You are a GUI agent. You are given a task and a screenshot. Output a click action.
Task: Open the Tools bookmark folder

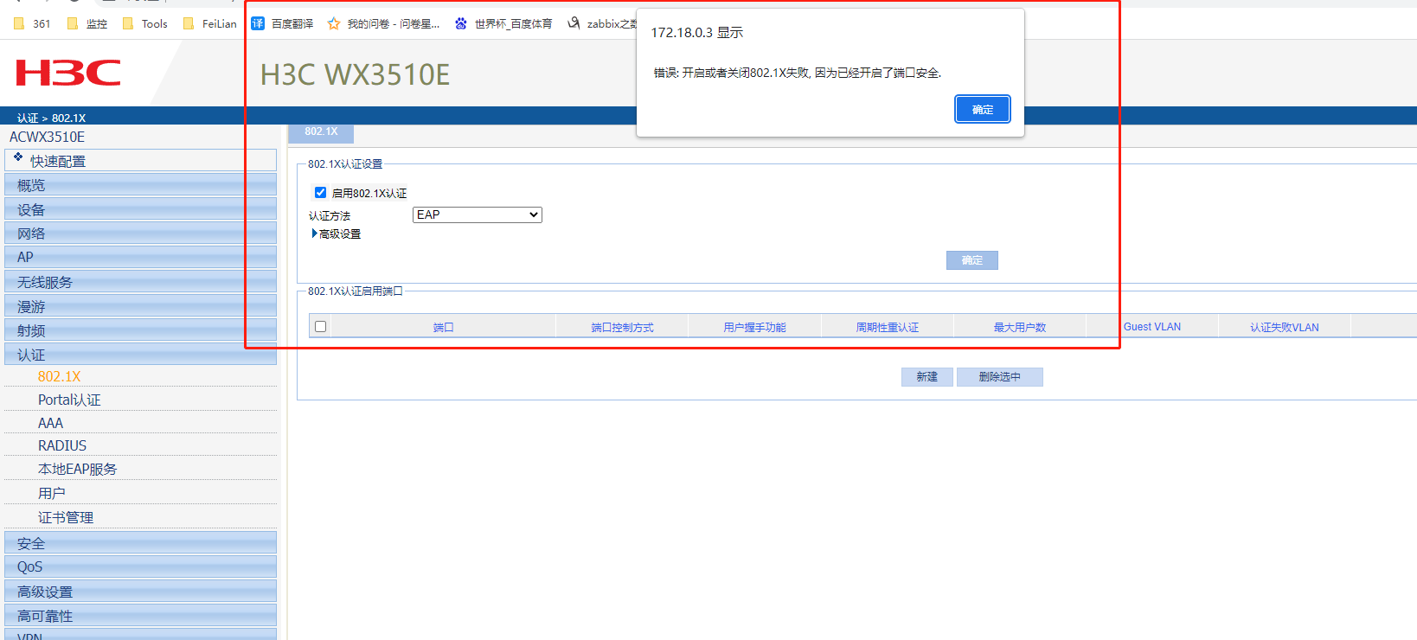[144, 23]
